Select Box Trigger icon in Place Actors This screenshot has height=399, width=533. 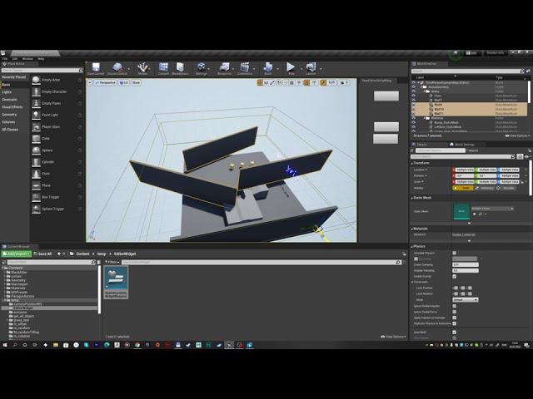tap(36, 197)
